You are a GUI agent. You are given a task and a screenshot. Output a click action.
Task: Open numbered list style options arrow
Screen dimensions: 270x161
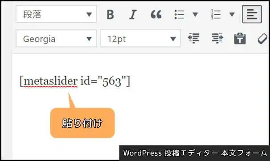(x=232, y=14)
